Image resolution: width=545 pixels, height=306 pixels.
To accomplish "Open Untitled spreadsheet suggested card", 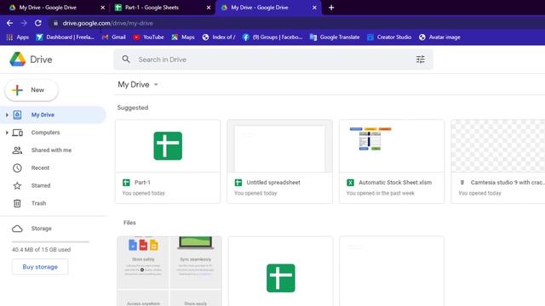I will [280, 161].
